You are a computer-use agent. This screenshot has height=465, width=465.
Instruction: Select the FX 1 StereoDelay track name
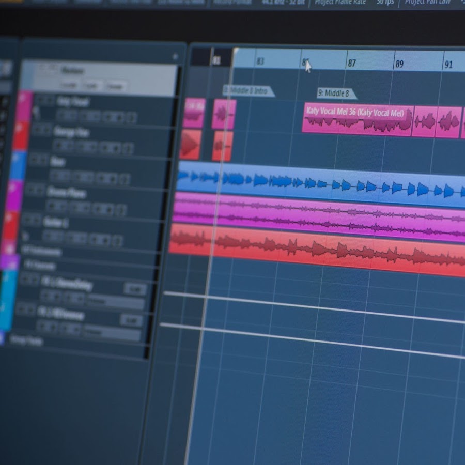67,283
